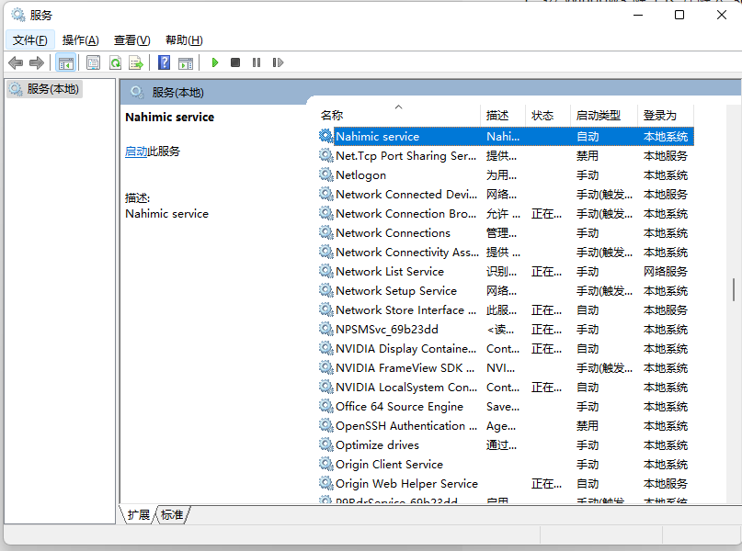Click gear icon of NPSMSvc_69b23dd
Viewport: 742px width, 551px height.
(326, 329)
